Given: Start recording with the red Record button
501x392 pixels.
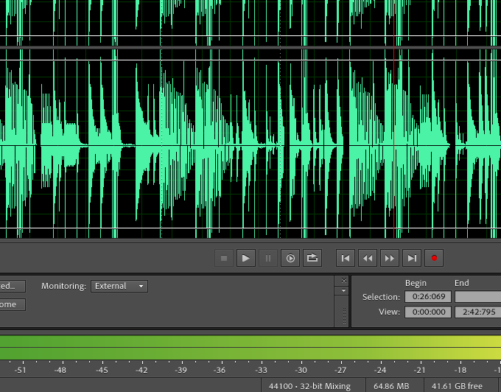Looking at the screenshot, I should (434, 258).
